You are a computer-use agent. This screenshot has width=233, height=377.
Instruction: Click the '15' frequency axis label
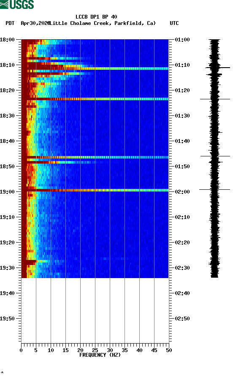click(65, 350)
